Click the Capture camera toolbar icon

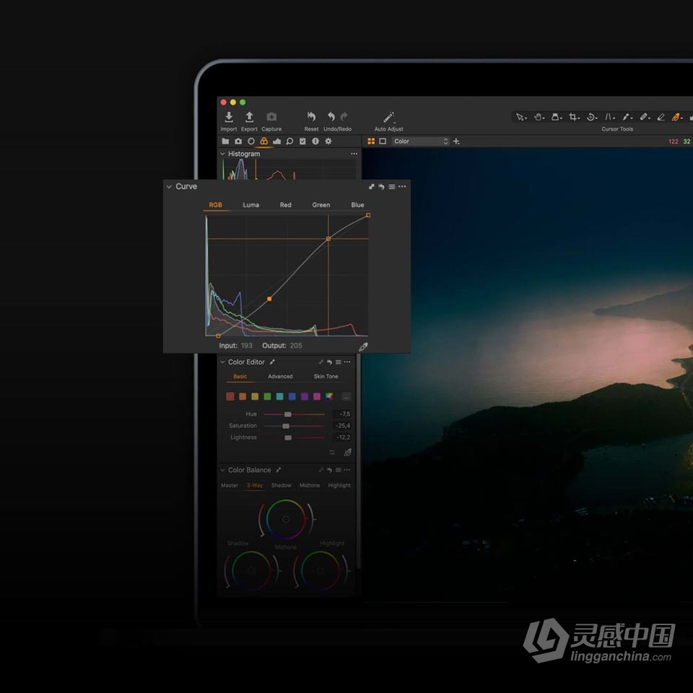[271, 117]
